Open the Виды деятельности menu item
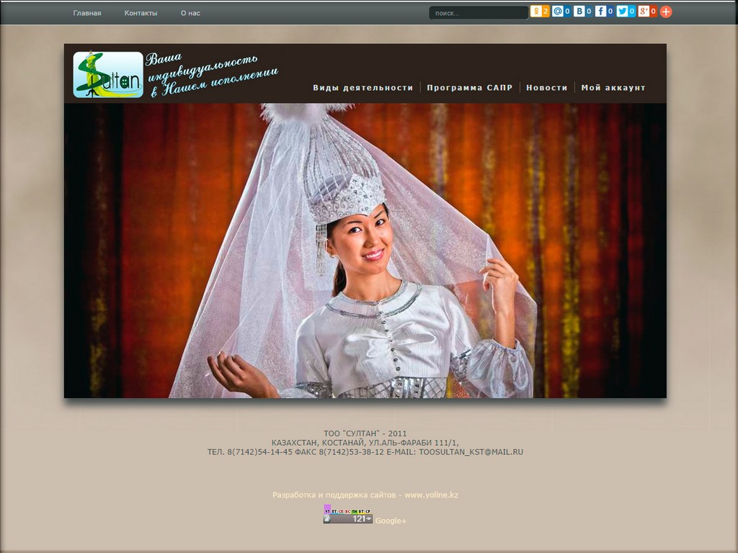Image resolution: width=738 pixels, height=553 pixels. pos(363,87)
